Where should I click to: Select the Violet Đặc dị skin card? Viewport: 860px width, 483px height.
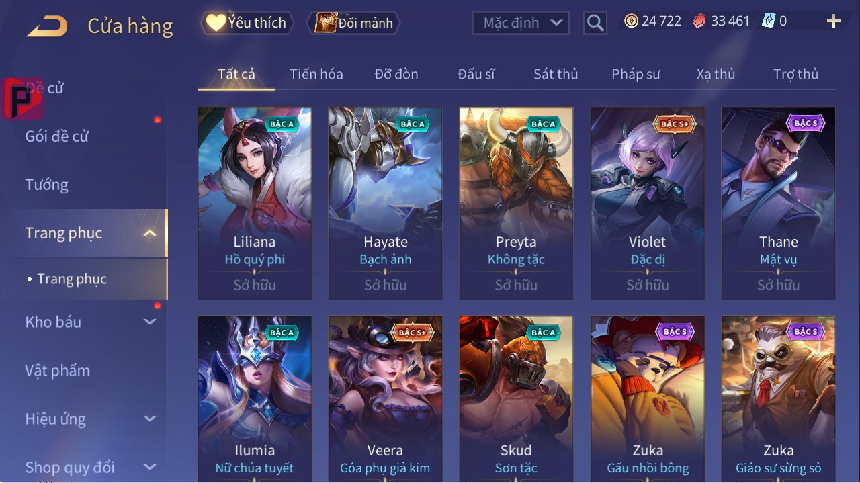648,204
